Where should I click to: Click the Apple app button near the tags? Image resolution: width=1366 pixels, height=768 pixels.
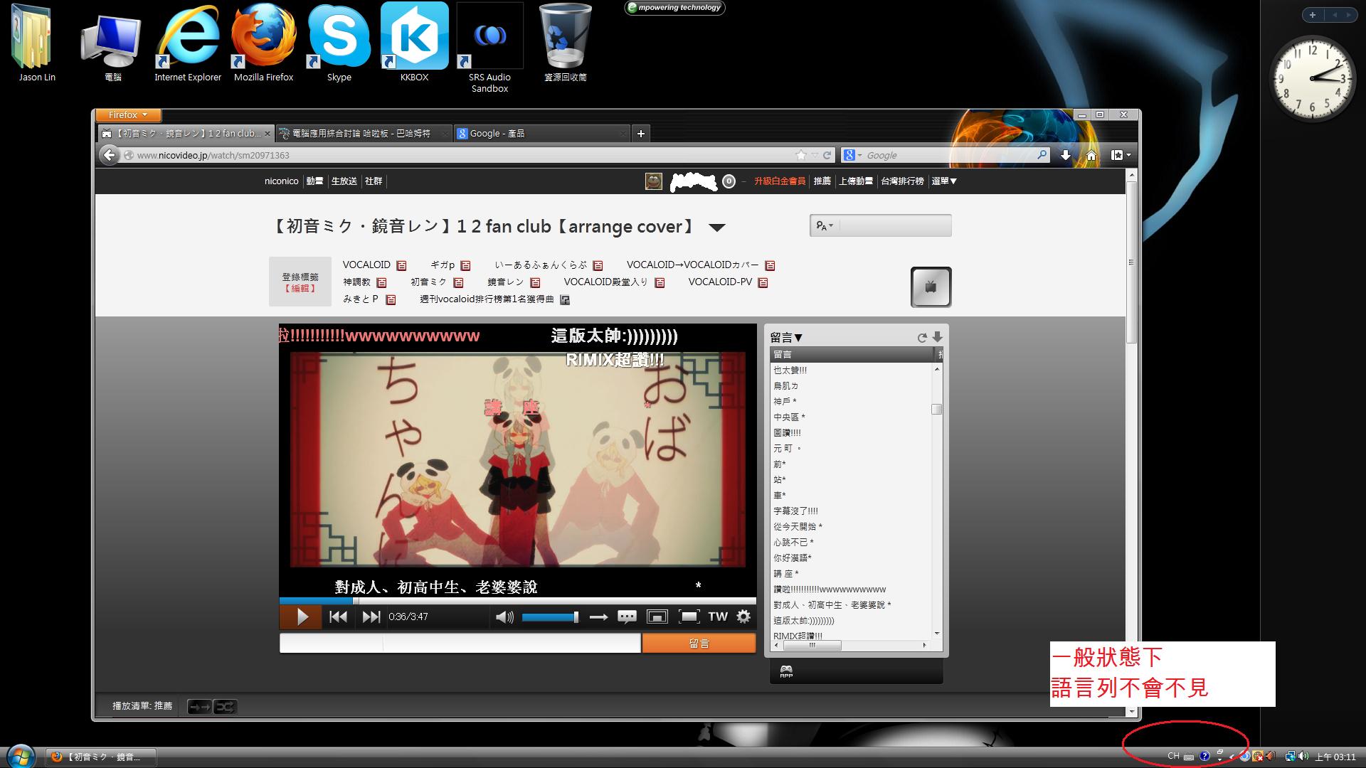click(931, 287)
